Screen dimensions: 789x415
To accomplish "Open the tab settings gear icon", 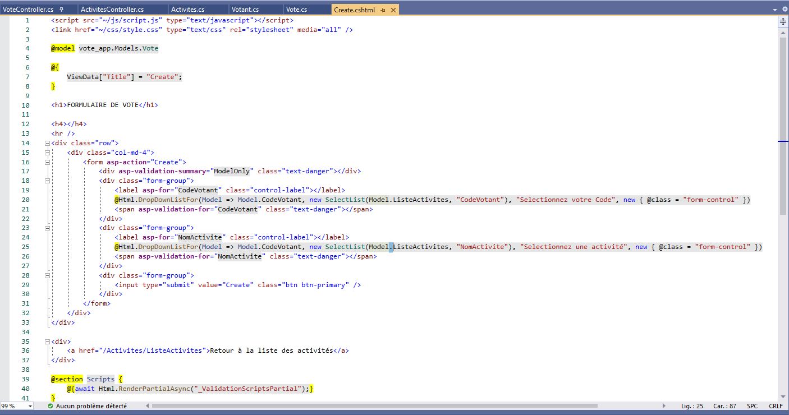I will (784, 10).
